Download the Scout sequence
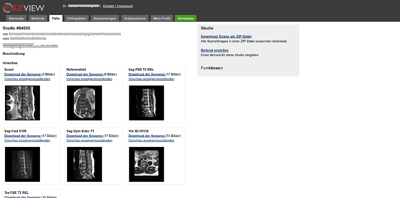 [x=22, y=74]
